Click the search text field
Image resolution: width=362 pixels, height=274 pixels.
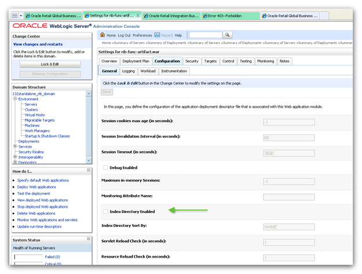pyautogui.click(x=206, y=35)
